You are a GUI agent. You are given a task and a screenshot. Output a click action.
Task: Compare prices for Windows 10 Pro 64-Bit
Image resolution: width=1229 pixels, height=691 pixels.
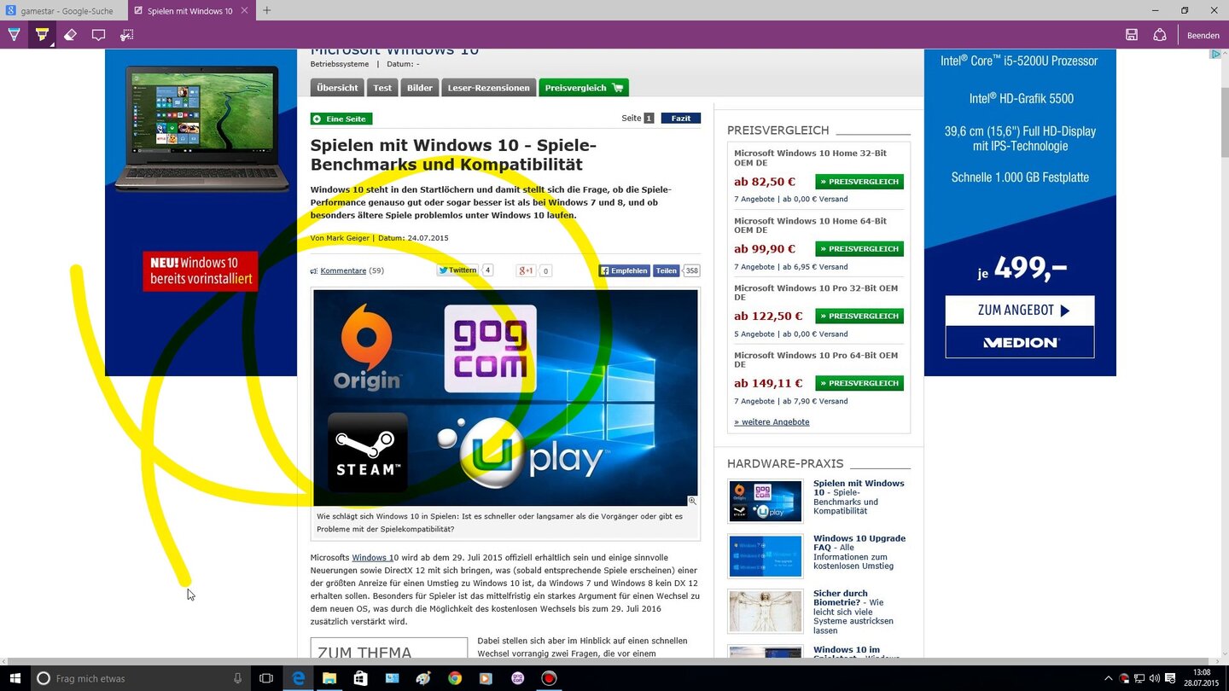tap(859, 383)
